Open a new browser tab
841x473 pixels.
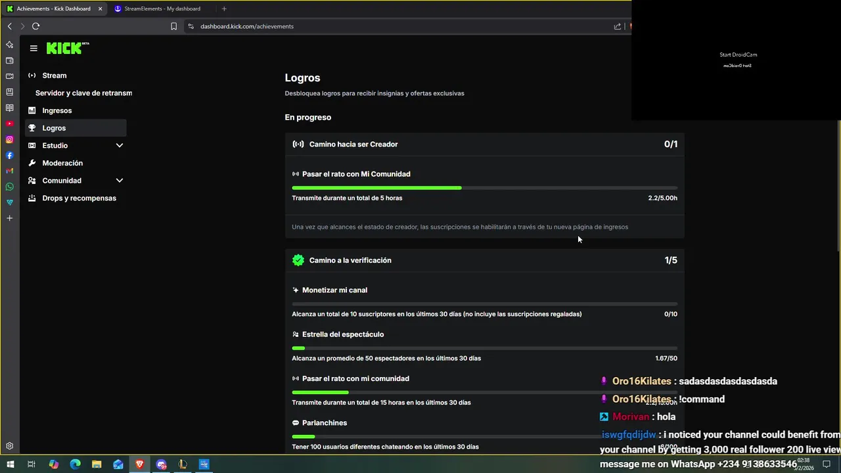[x=224, y=9]
